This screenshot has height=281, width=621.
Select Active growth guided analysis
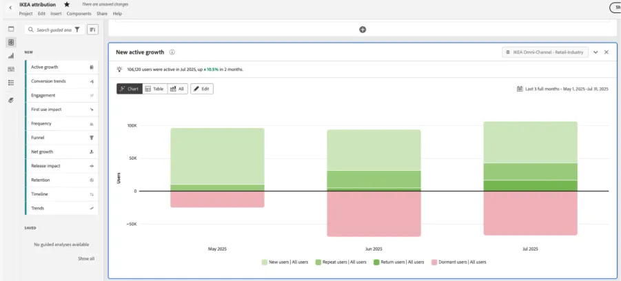62,67
